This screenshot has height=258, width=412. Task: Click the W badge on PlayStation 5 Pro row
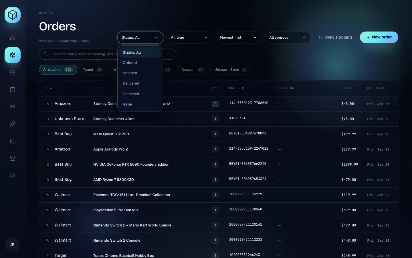pyautogui.click(x=48, y=210)
